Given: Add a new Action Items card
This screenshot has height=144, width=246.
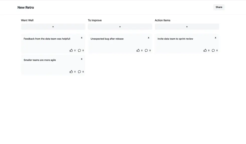Looking at the screenshot, I should point(187,27).
